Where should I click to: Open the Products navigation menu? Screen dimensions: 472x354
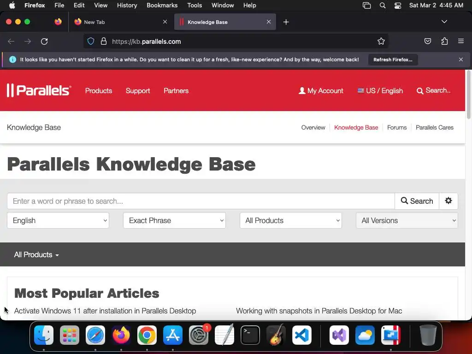[99, 91]
